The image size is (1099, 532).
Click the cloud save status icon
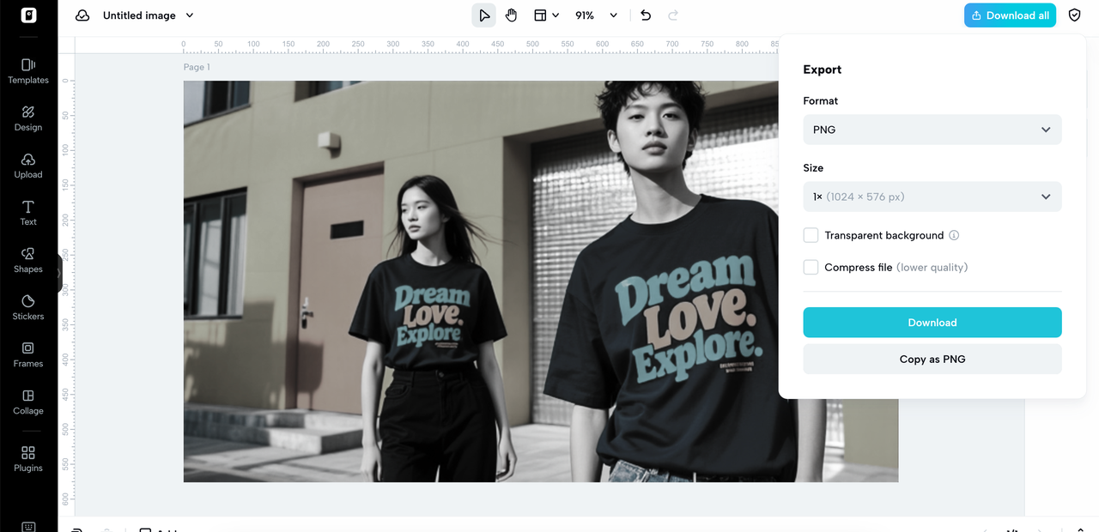click(82, 15)
